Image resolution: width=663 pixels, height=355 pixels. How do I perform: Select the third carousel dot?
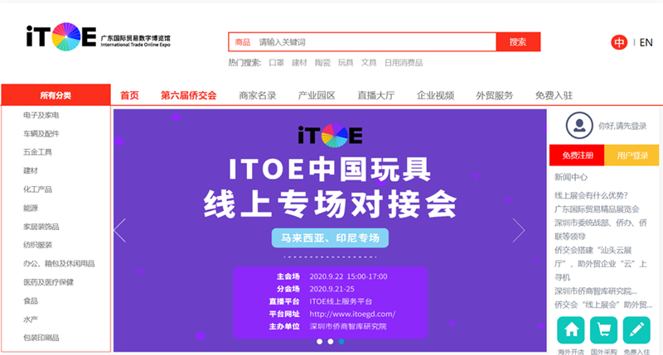[341, 342]
